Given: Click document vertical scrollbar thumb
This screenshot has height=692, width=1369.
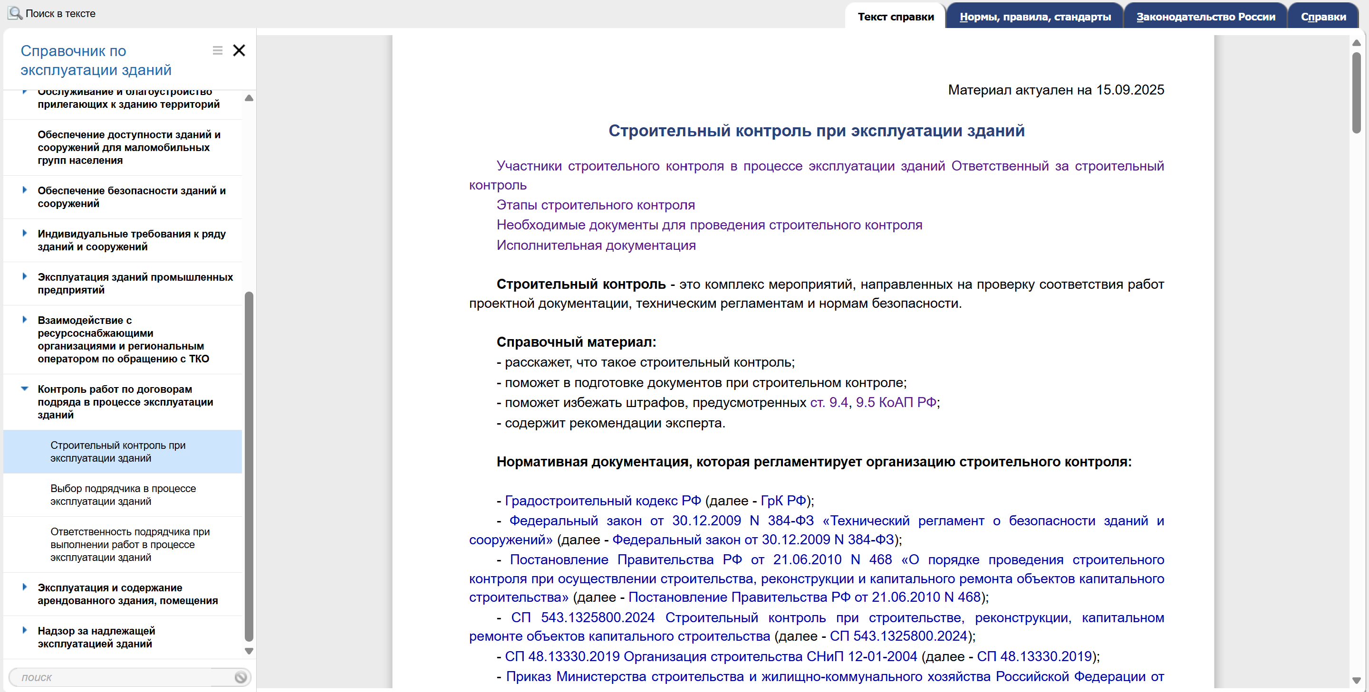Looking at the screenshot, I should pos(1356,93).
